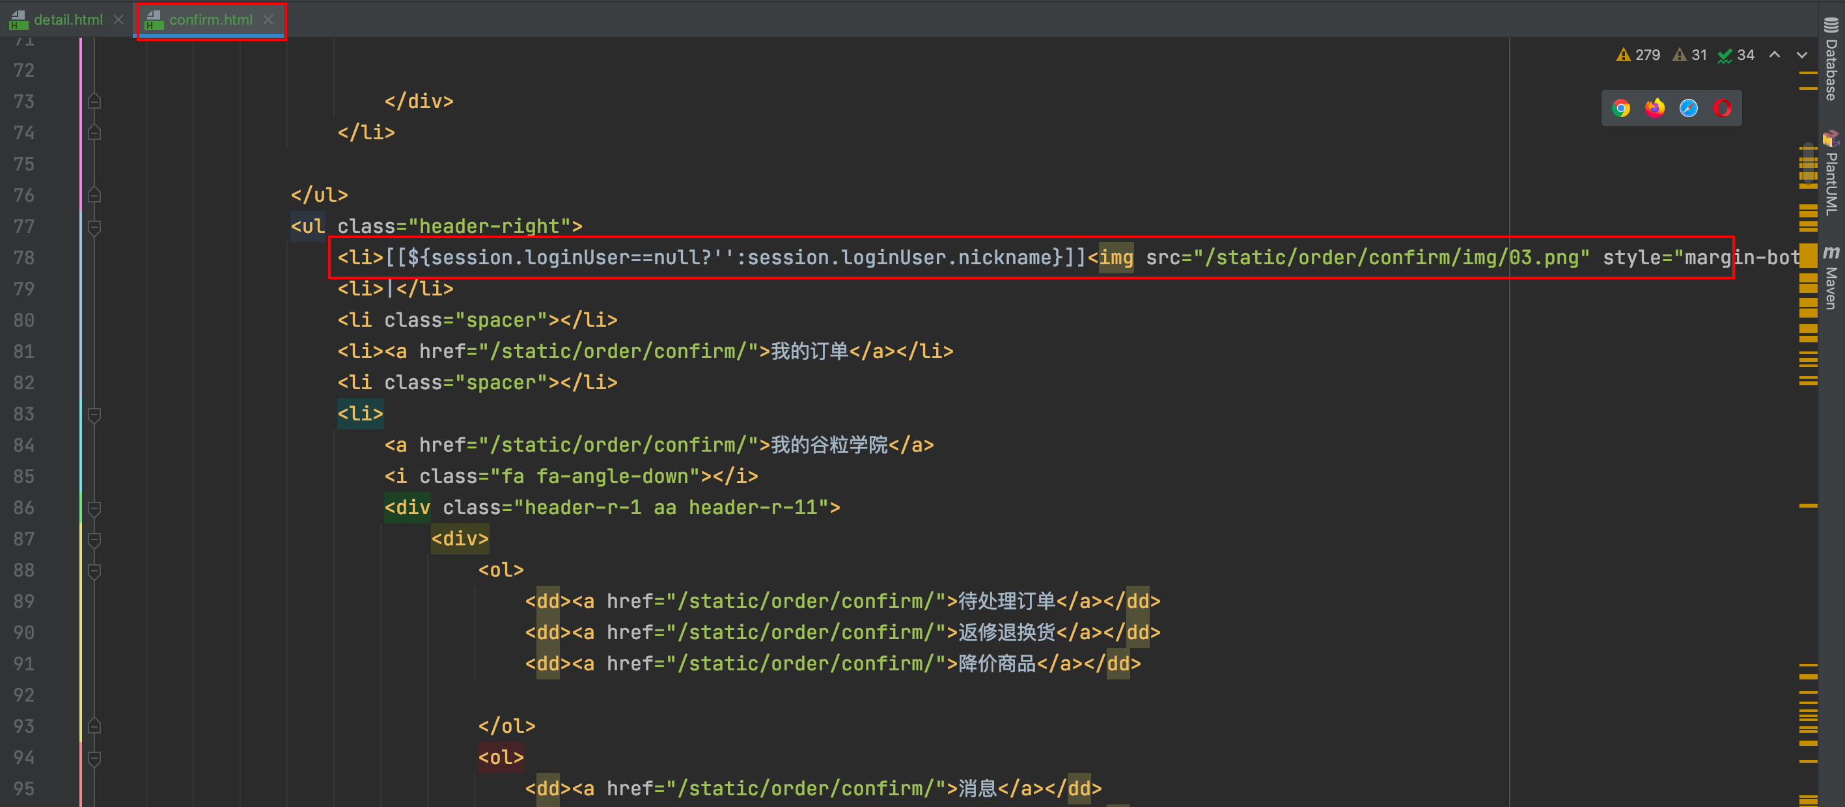The width and height of the screenshot is (1845, 807).
Task: Open the Maven tool window
Action: [1831, 278]
